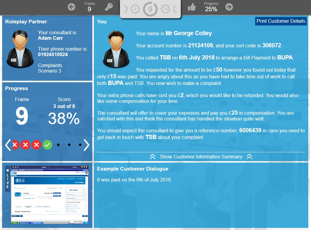Expand Show Customer Information Summary
This screenshot has height=230, width=311.
pyautogui.click(x=201, y=157)
